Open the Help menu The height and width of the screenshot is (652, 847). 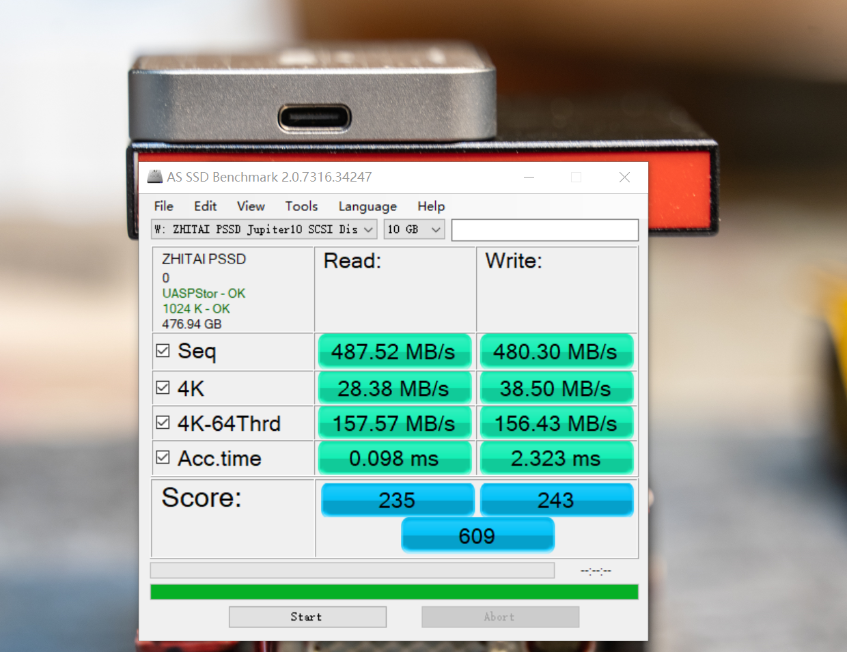tap(431, 206)
